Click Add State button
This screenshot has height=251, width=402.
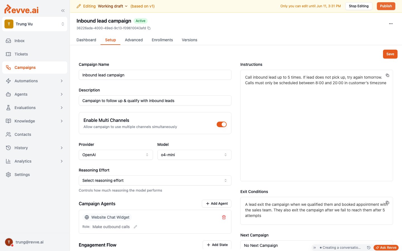pyautogui.click(x=217, y=245)
